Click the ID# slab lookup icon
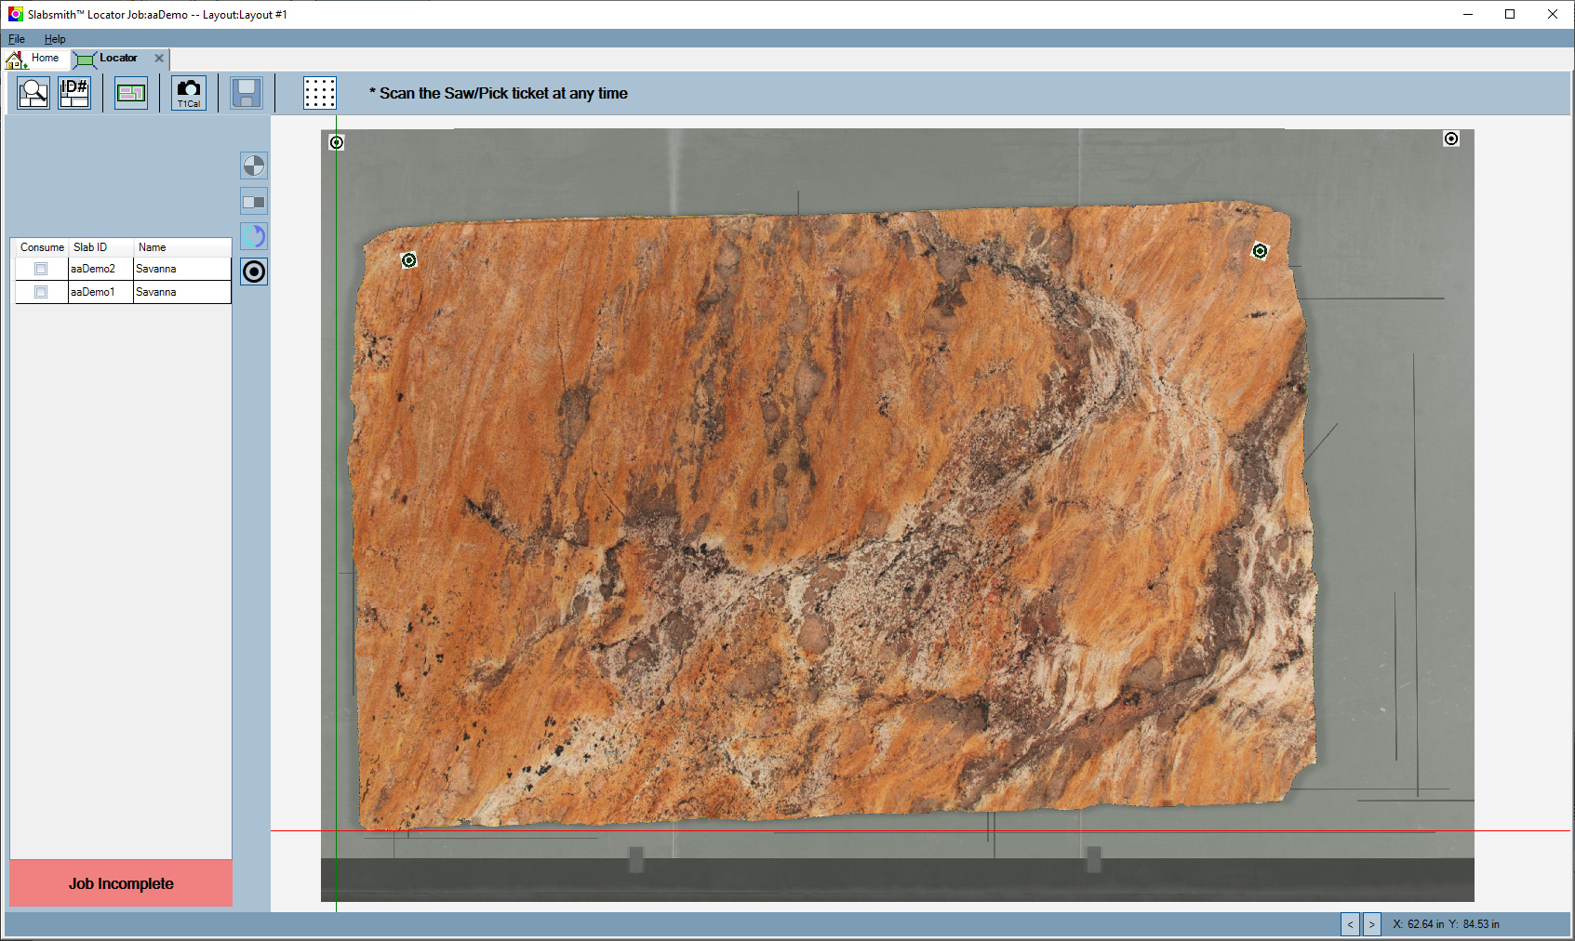Image resolution: width=1575 pixels, height=941 pixels. (74, 93)
